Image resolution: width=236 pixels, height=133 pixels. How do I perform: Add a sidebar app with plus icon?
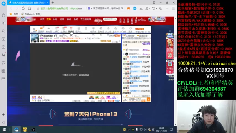point(3,115)
